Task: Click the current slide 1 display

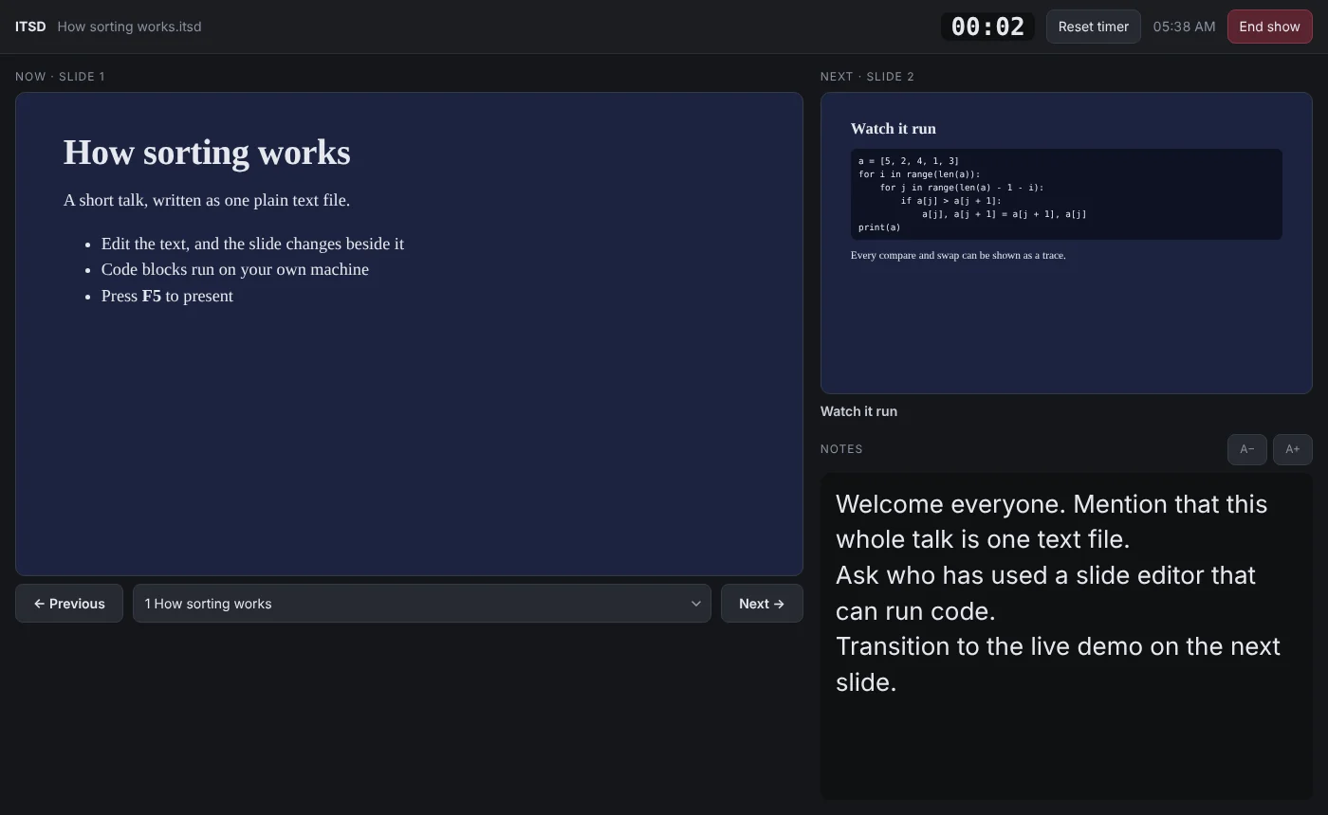Action: click(409, 334)
